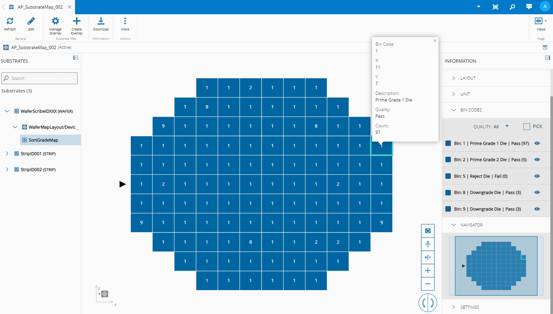
Task: Click the back arrow beside the tab
Action: [x=3, y=7]
